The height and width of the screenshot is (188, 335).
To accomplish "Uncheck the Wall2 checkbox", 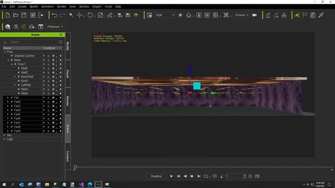I will click(19, 73).
